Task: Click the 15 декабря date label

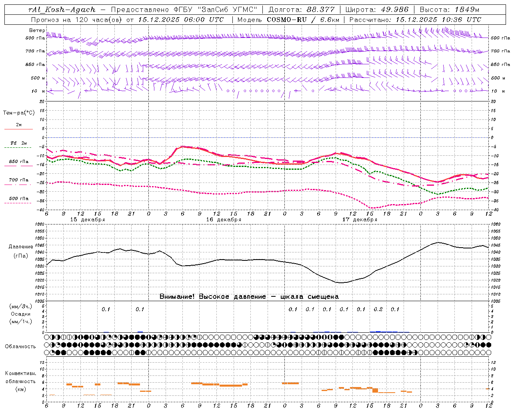Action: [88, 220]
